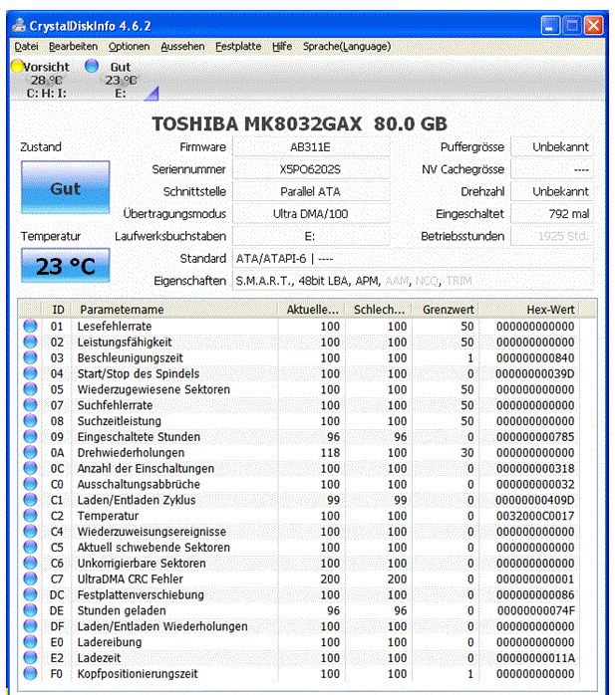The width and height of the screenshot is (615, 695).
Task: Click status icon of Leistungsfähigkeit row
Action: [30, 342]
